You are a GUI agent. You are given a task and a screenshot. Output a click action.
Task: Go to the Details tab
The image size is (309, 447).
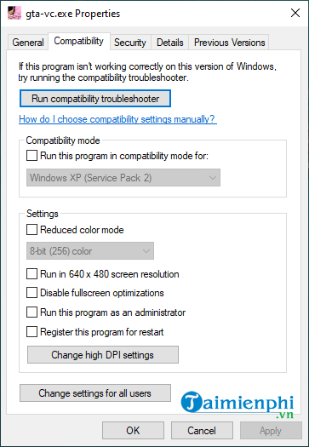170,43
